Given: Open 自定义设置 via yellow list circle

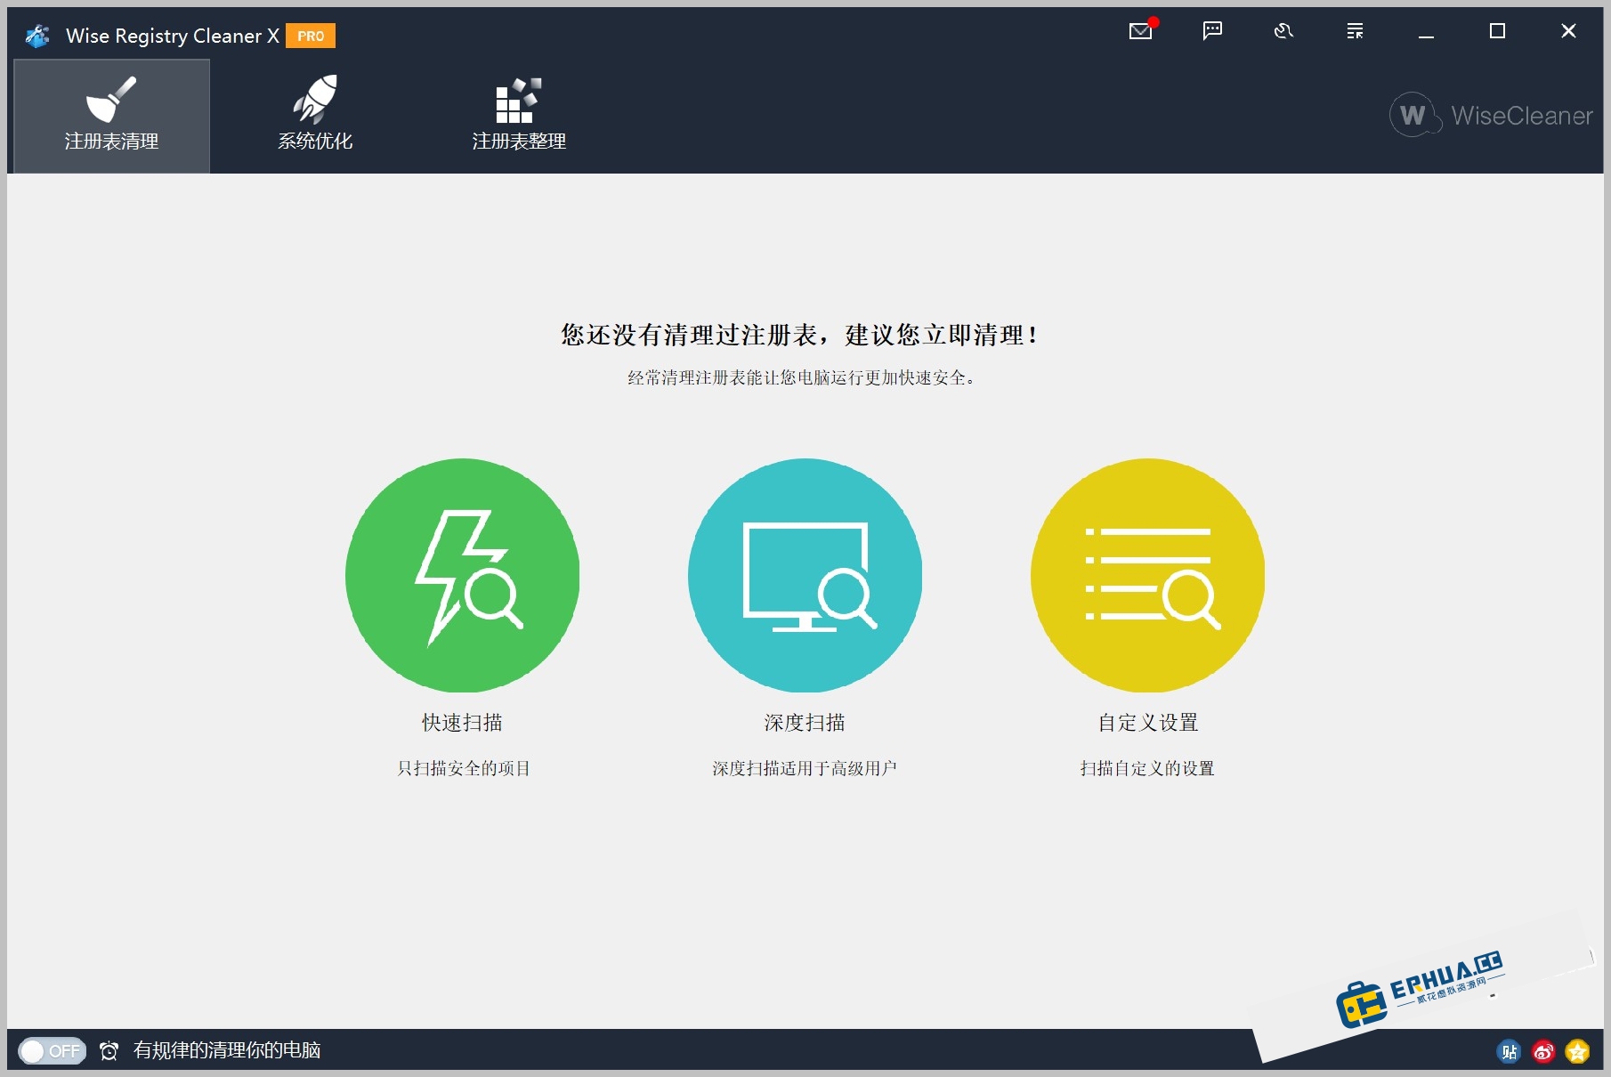Looking at the screenshot, I should click(x=1147, y=577).
